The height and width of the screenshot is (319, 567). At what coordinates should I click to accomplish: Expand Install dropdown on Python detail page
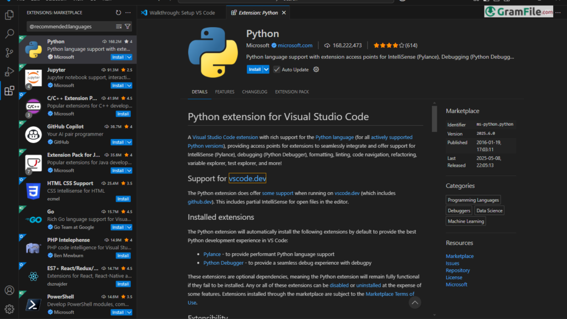(266, 69)
